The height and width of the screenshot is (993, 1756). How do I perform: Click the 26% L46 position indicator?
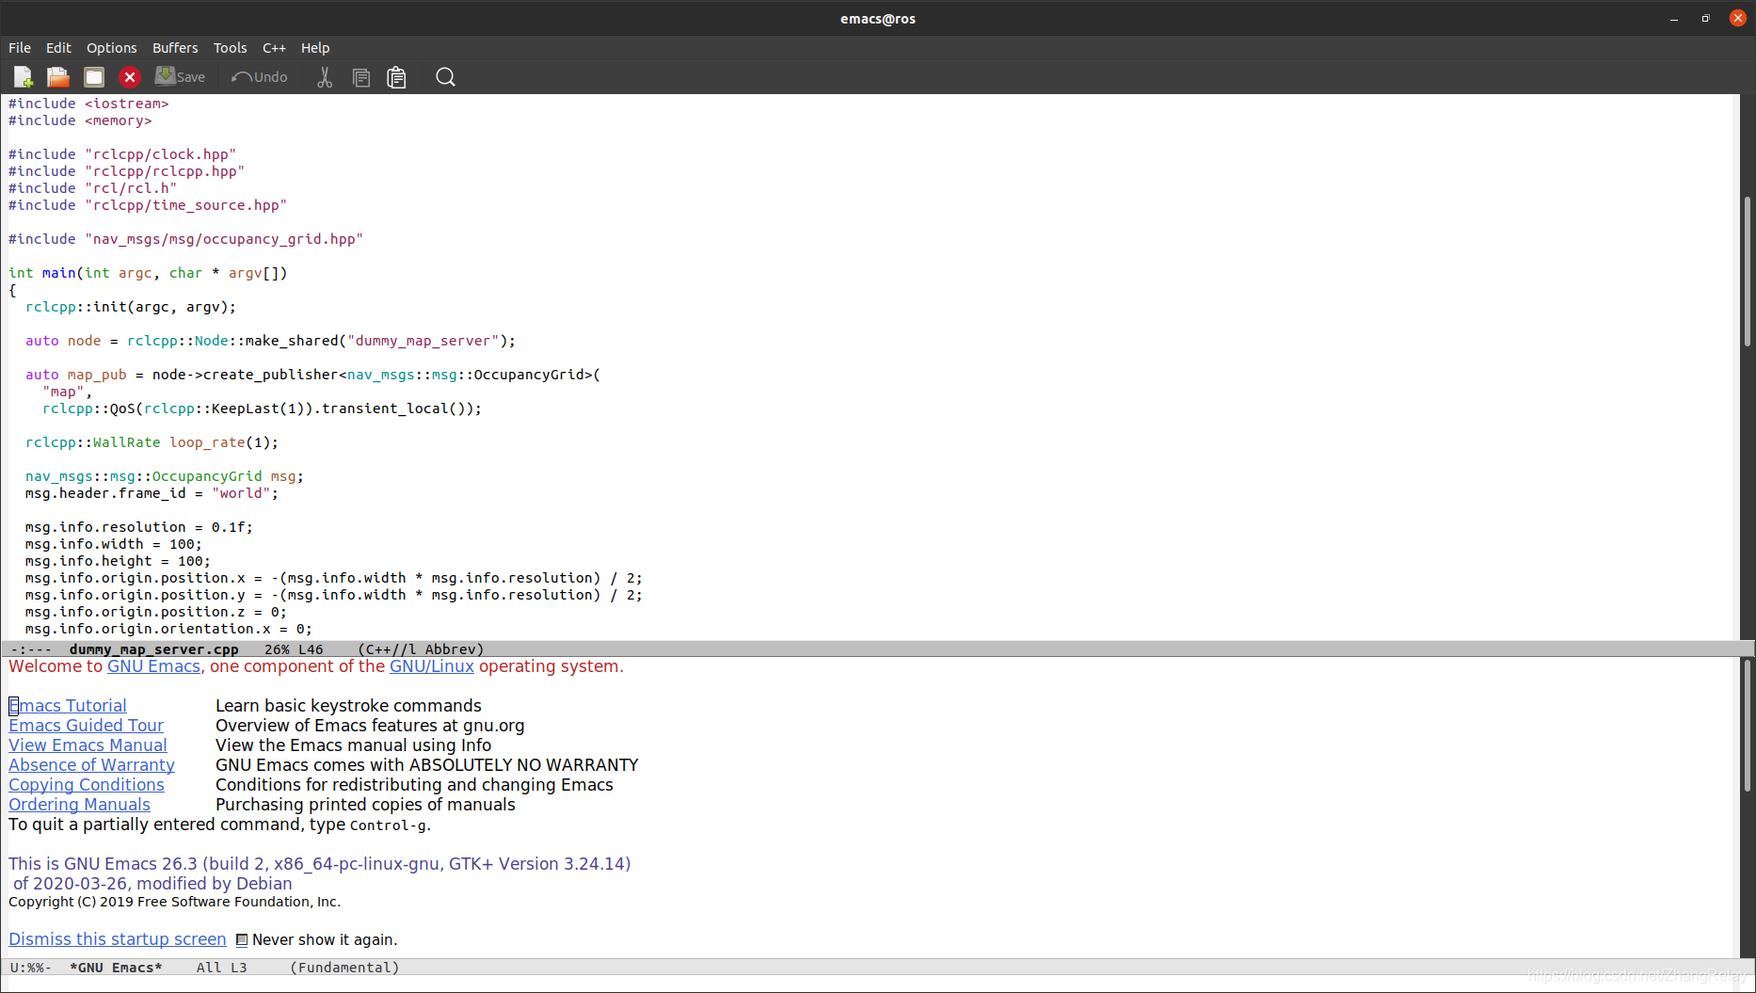[x=294, y=649]
